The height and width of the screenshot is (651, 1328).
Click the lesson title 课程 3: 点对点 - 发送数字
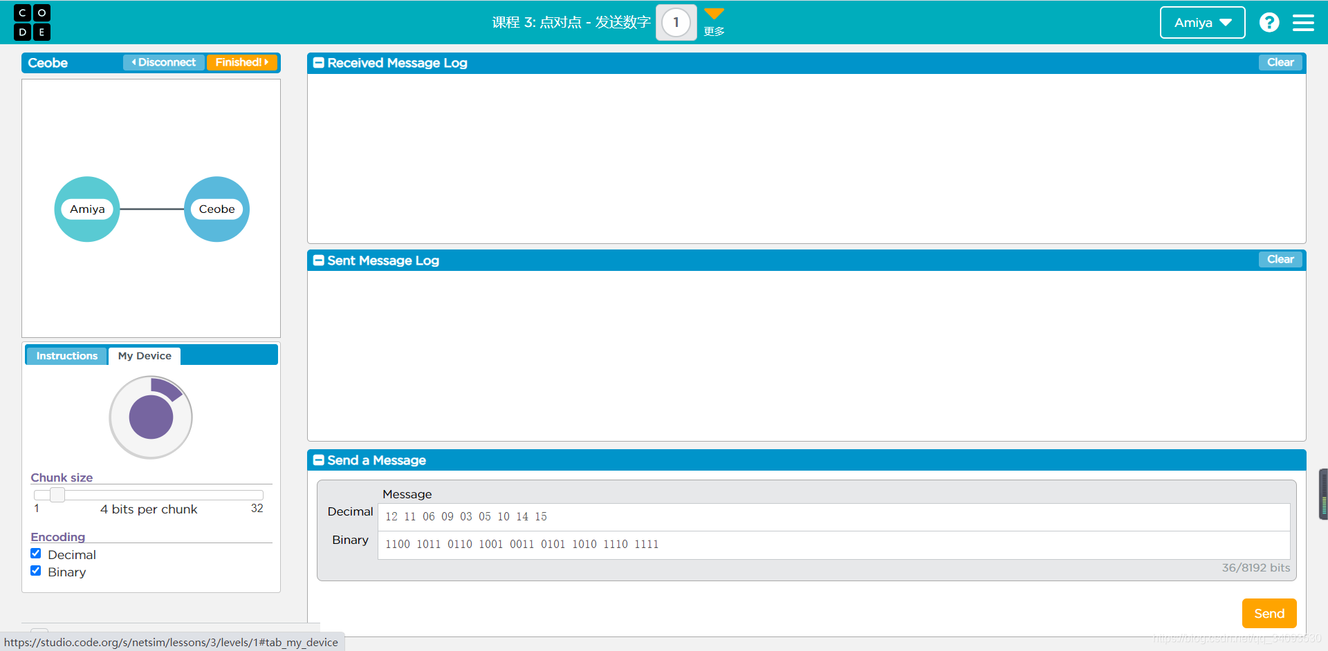point(571,22)
